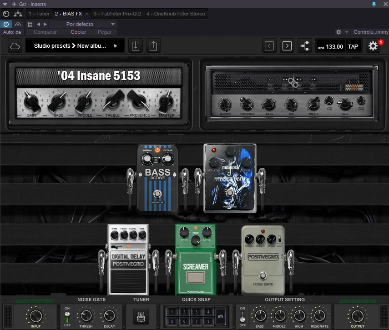Click the preset file page icon
389x330 pixels.
click(30, 24)
